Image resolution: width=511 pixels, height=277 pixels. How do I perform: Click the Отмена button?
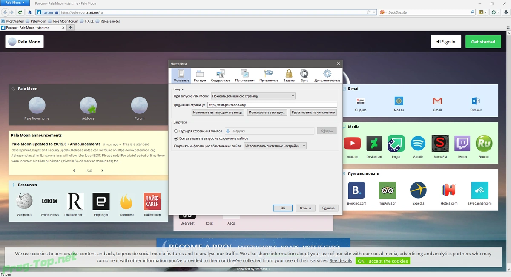[305, 208]
